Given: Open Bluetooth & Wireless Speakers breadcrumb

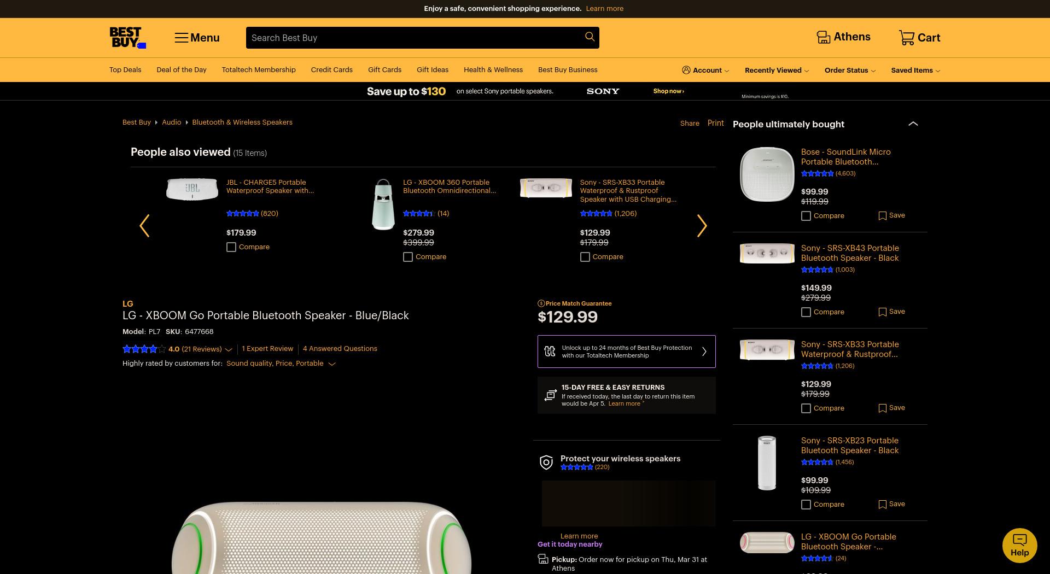Looking at the screenshot, I should (242, 122).
